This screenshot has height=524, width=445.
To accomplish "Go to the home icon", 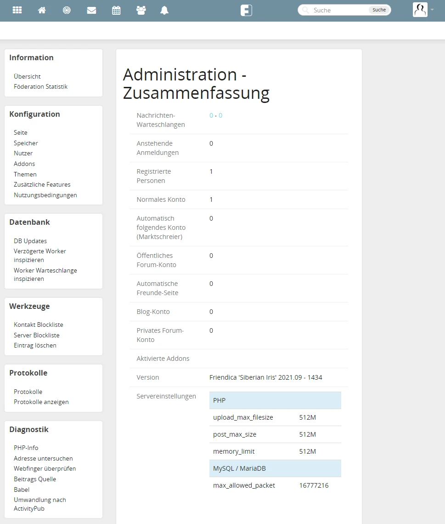I will point(42,10).
